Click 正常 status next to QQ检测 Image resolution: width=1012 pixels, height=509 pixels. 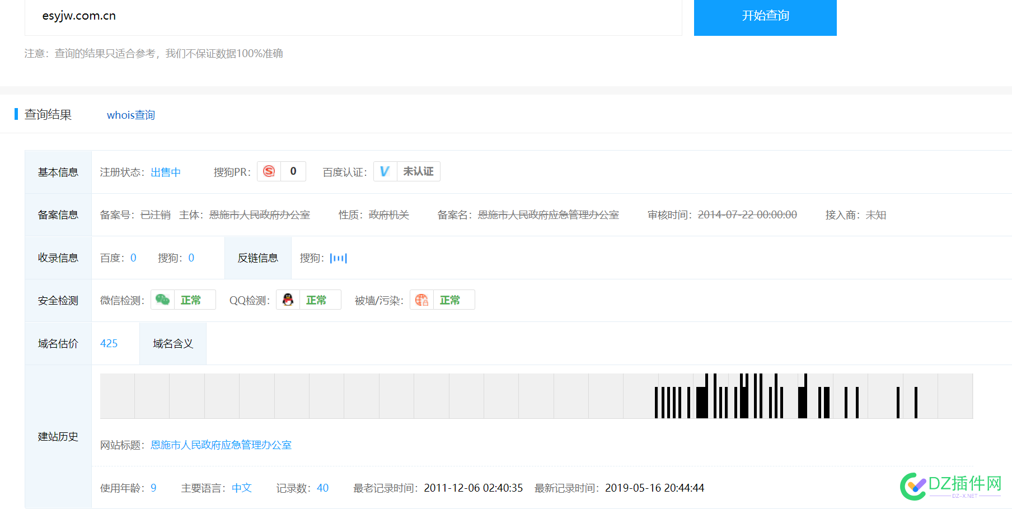(316, 300)
